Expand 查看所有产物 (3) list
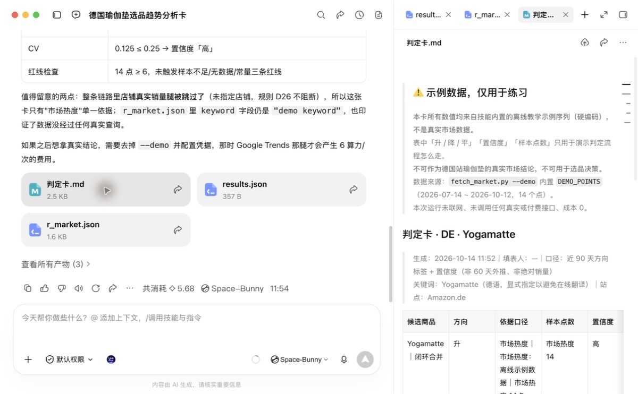 [x=56, y=264]
